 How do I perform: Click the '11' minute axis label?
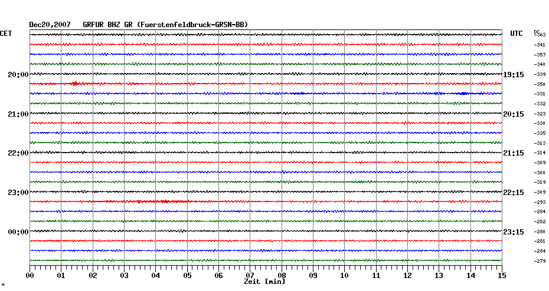pos(376,276)
